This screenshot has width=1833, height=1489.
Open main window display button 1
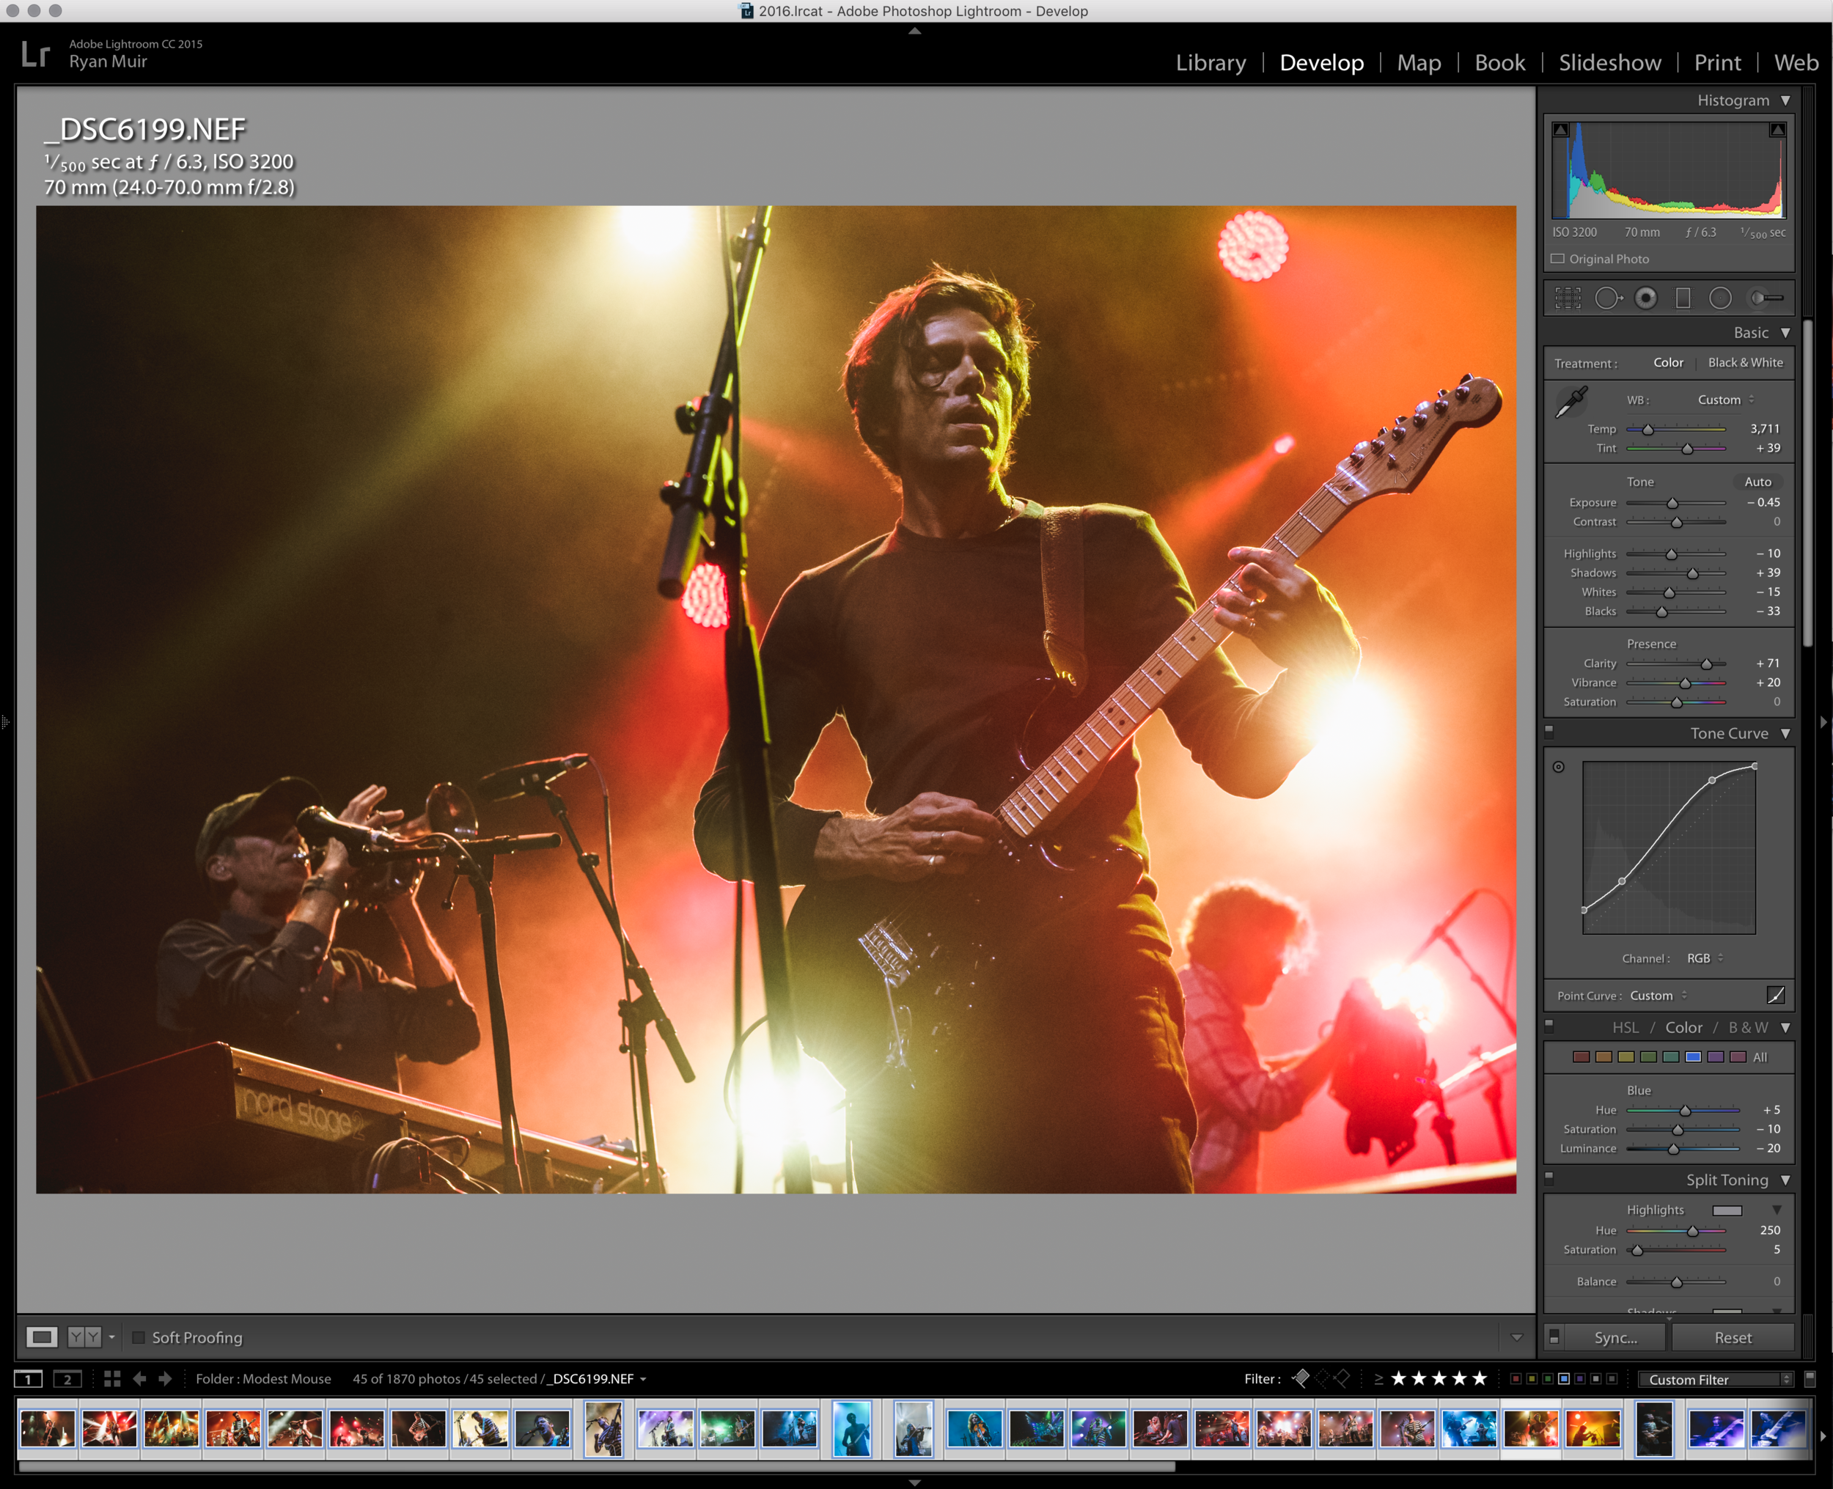[27, 1379]
